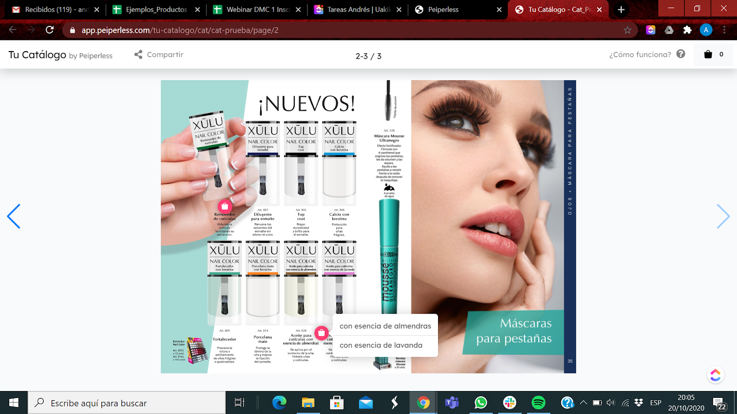737x414 pixels.
Task: Add Removedor de cutículas to cart
Action: pos(225,207)
